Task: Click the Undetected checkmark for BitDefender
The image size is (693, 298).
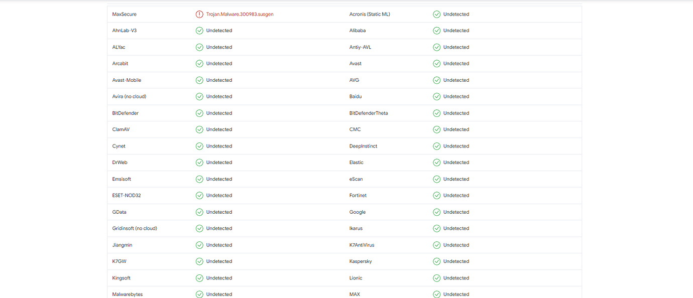Action: tap(199, 113)
